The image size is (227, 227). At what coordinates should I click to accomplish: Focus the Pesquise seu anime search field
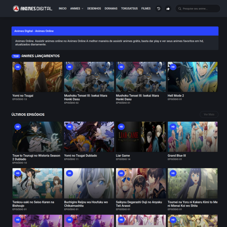click(x=198, y=9)
